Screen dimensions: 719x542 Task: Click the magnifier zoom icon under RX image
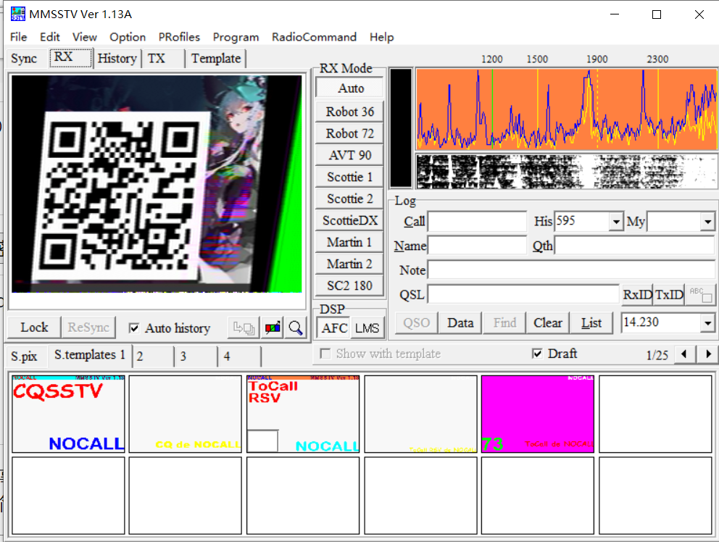(x=295, y=328)
